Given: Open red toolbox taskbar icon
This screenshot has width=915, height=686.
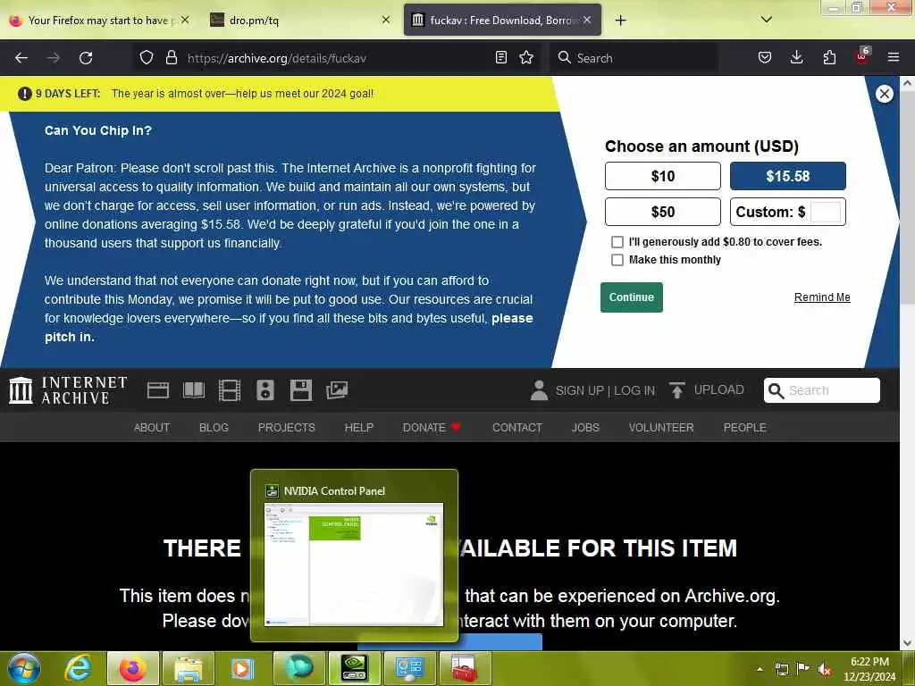Looking at the screenshot, I should coord(465,668).
